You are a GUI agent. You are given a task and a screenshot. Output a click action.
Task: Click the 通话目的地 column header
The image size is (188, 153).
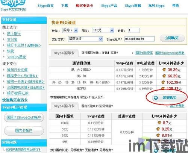82,63
